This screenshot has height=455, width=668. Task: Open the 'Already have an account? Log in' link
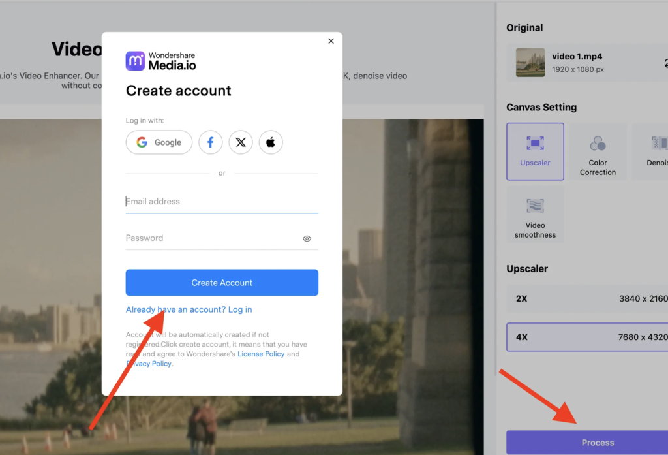[189, 309]
